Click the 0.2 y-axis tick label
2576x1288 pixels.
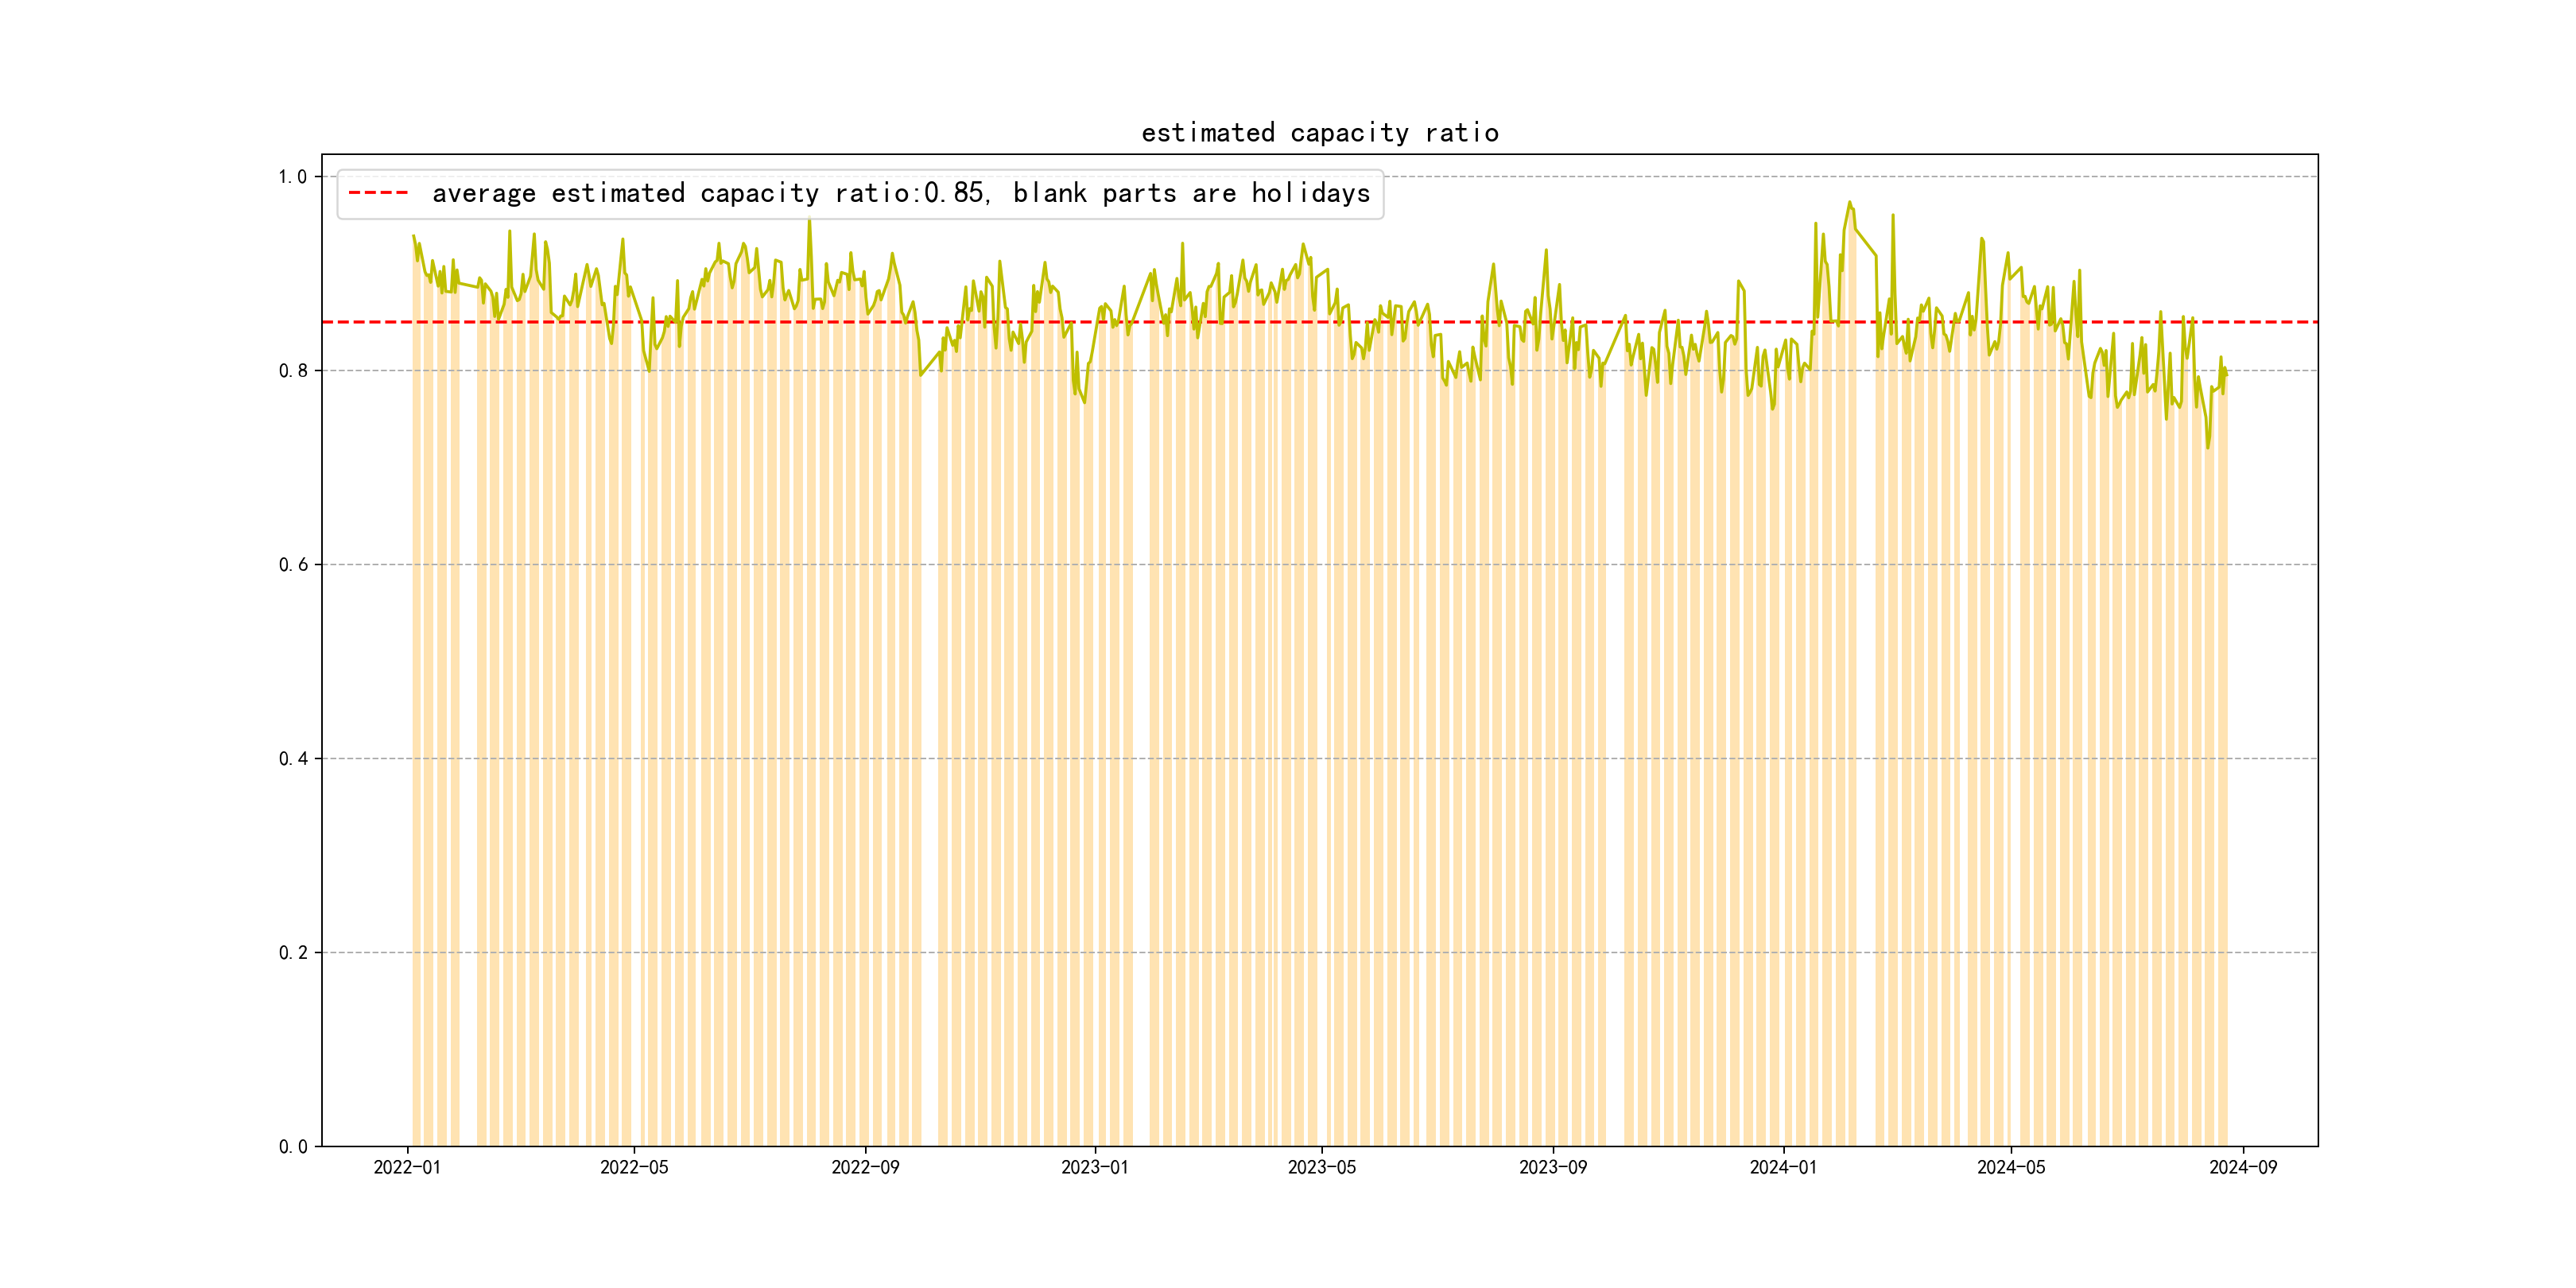pyautogui.click(x=292, y=953)
